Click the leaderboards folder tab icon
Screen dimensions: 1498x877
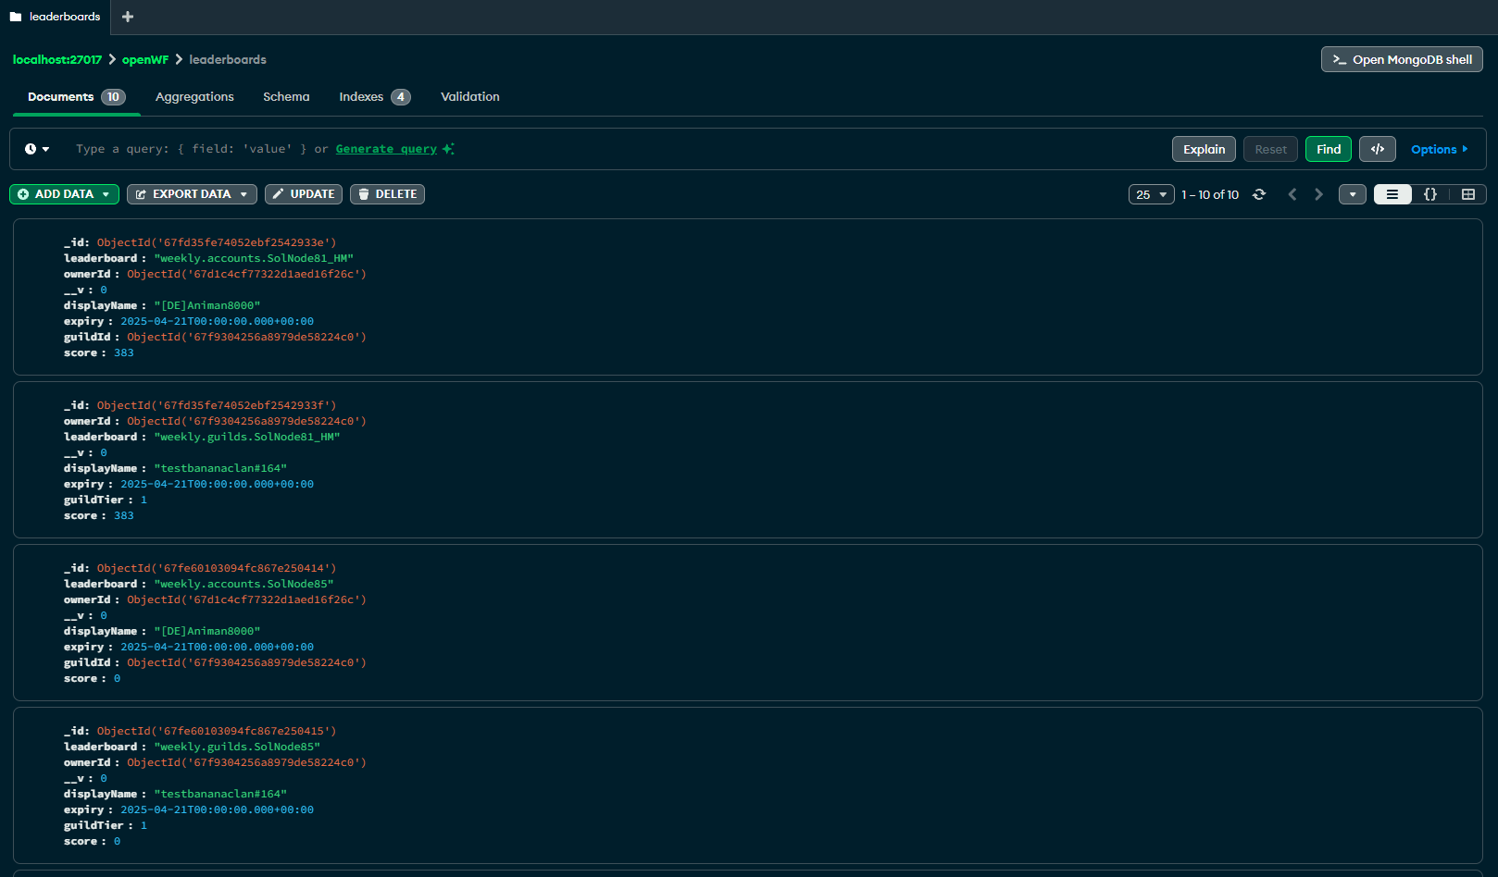(16, 17)
